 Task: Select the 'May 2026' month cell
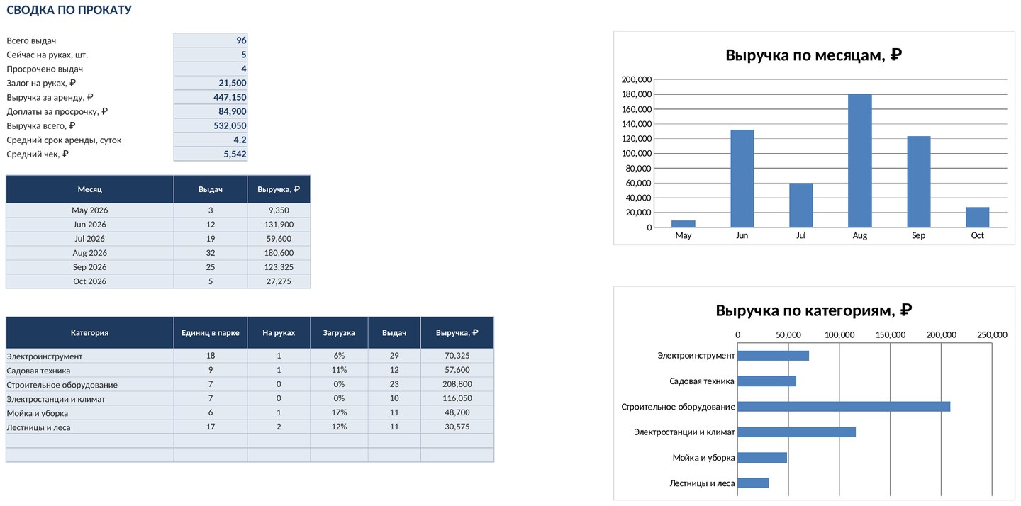point(90,210)
